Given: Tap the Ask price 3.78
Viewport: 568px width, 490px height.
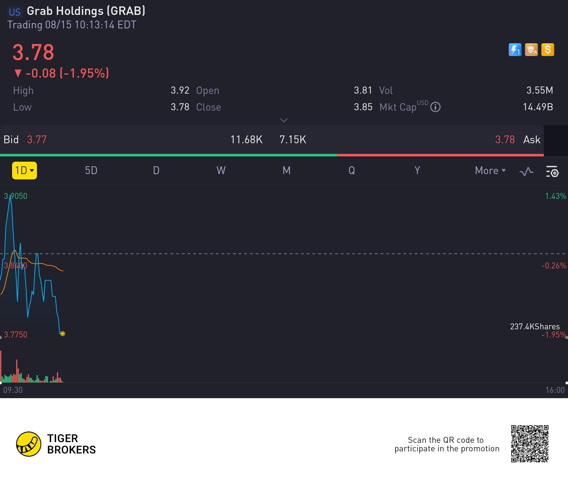Looking at the screenshot, I should tap(505, 140).
